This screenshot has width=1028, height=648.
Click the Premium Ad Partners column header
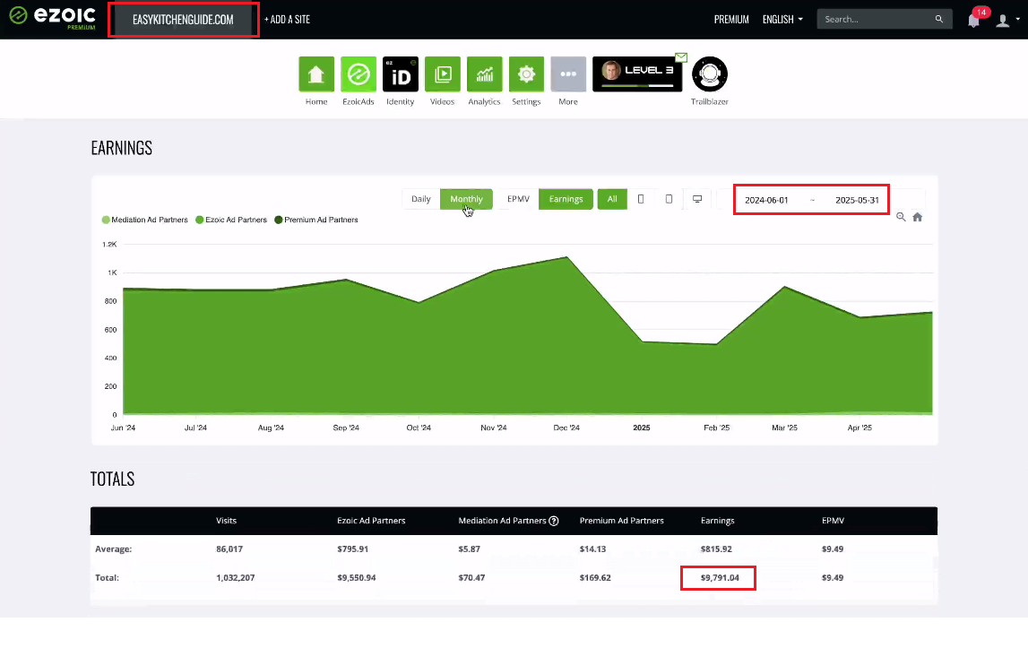click(621, 521)
